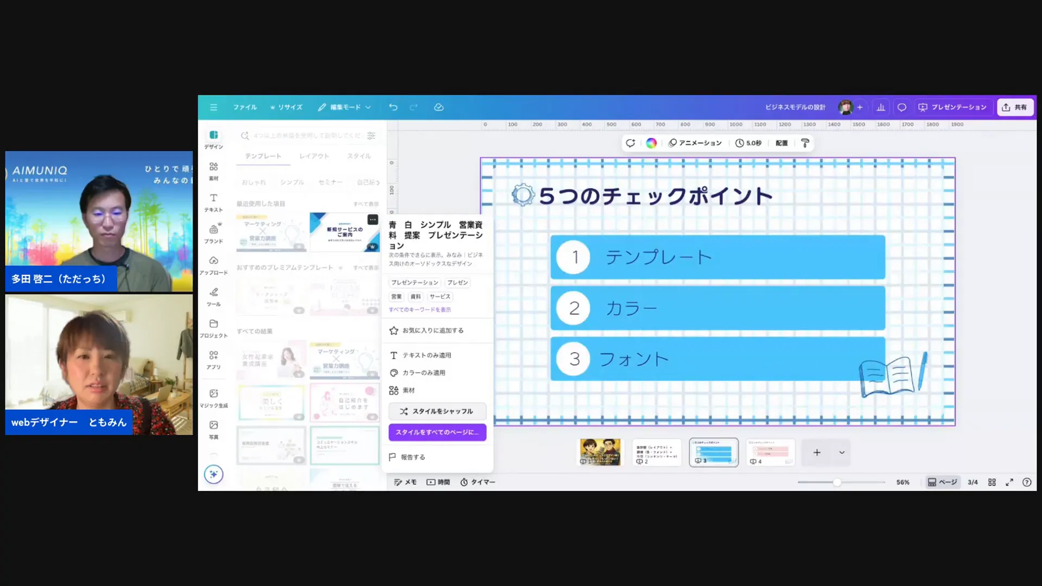
Task: Open three-dot menu on template thumbnail
Action: coord(372,220)
